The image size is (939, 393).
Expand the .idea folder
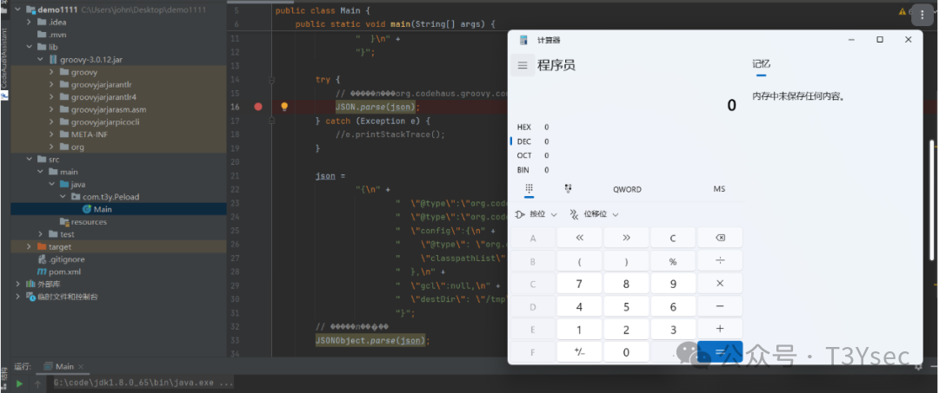pos(30,22)
